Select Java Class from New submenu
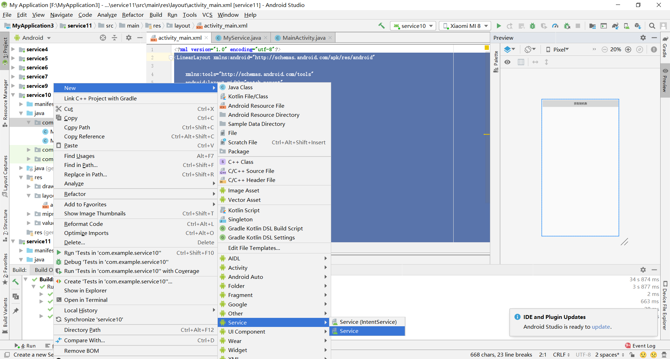 pos(274,87)
